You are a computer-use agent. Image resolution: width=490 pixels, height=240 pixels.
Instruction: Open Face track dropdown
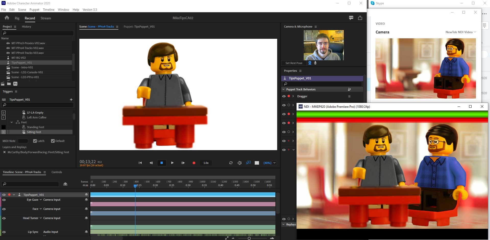point(41,209)
